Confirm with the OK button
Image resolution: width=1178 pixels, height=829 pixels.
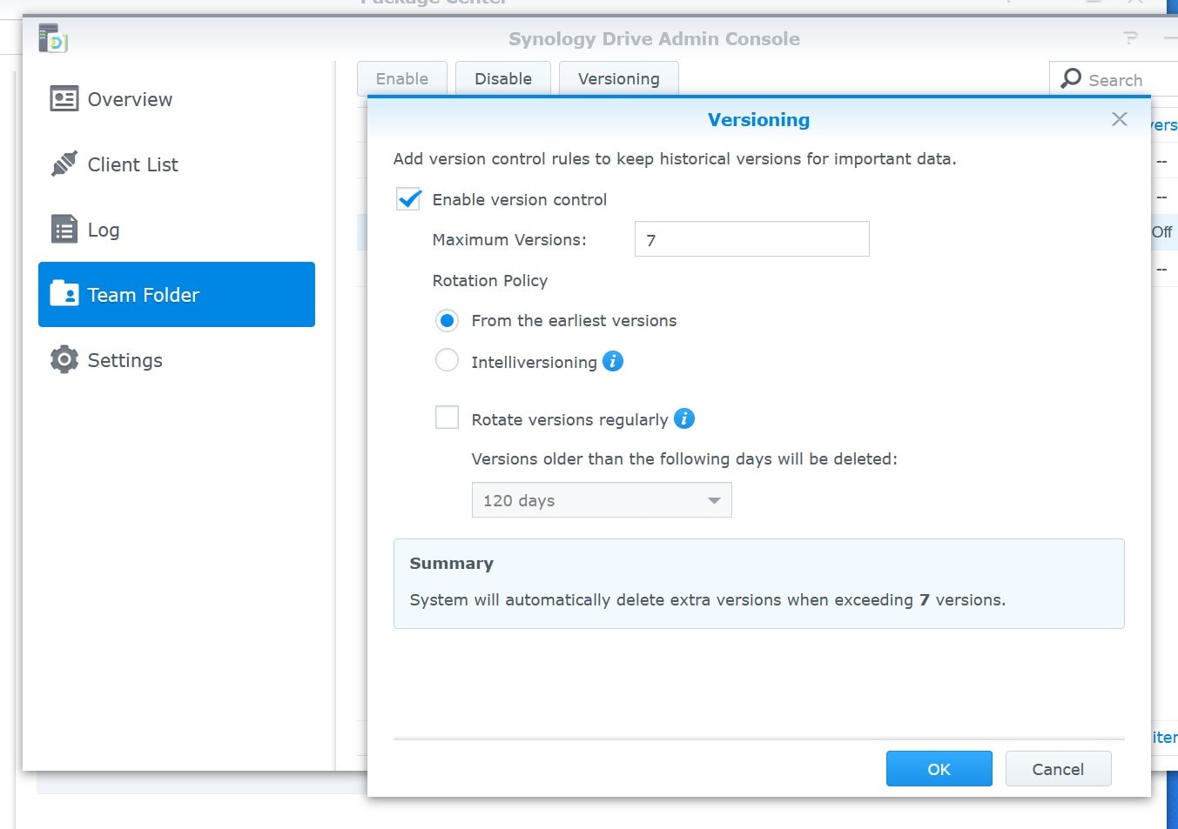coord(939,769)
